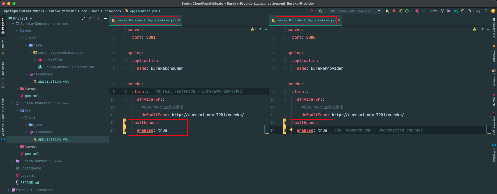Screen dimensions: 497x194
Task: Collapse all in Project panel
Action: click(90, 18)
